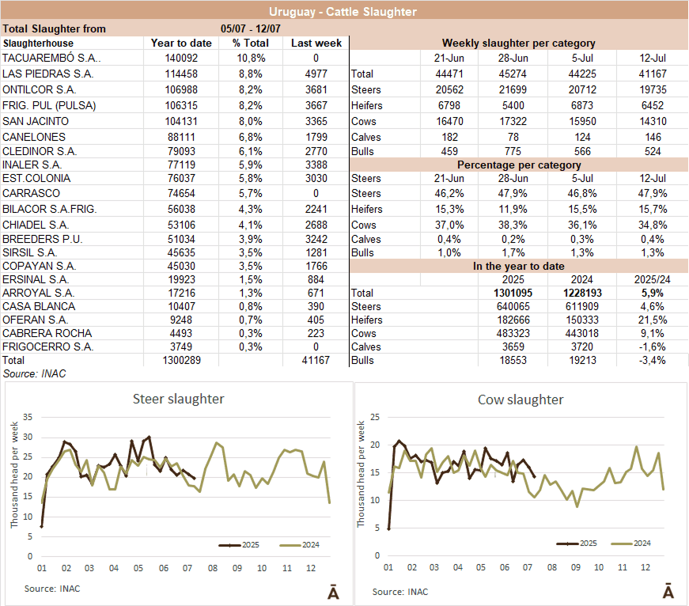The image size is (689, 606).
Task: Click the 2025 legend marker in Cow chart
Action: [x=566, y=544]
